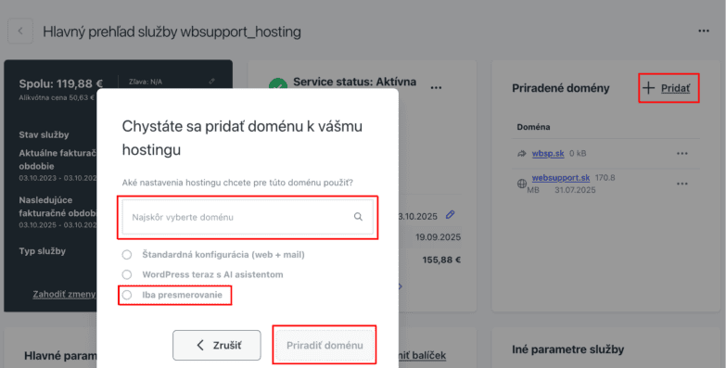Click the small pencil icon next to Zľava
The image size is (726, 368).
point(211,82)
